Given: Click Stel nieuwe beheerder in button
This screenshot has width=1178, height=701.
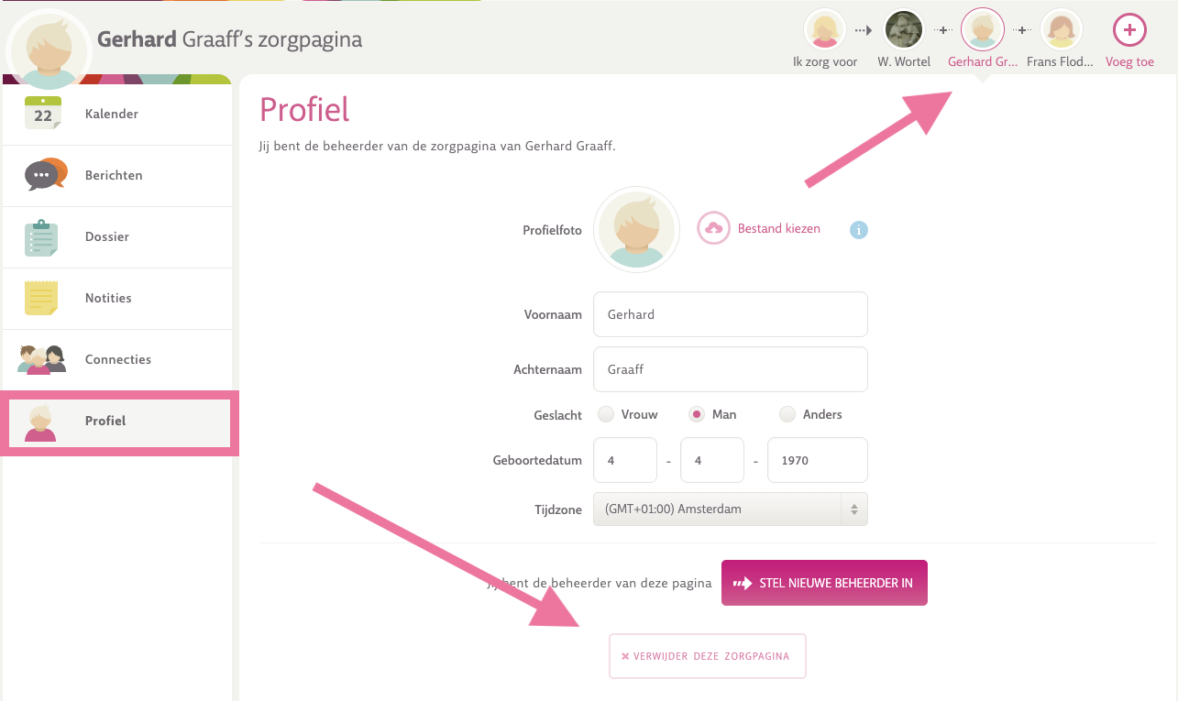Looking at the screenshot, I should pos(824,583).
